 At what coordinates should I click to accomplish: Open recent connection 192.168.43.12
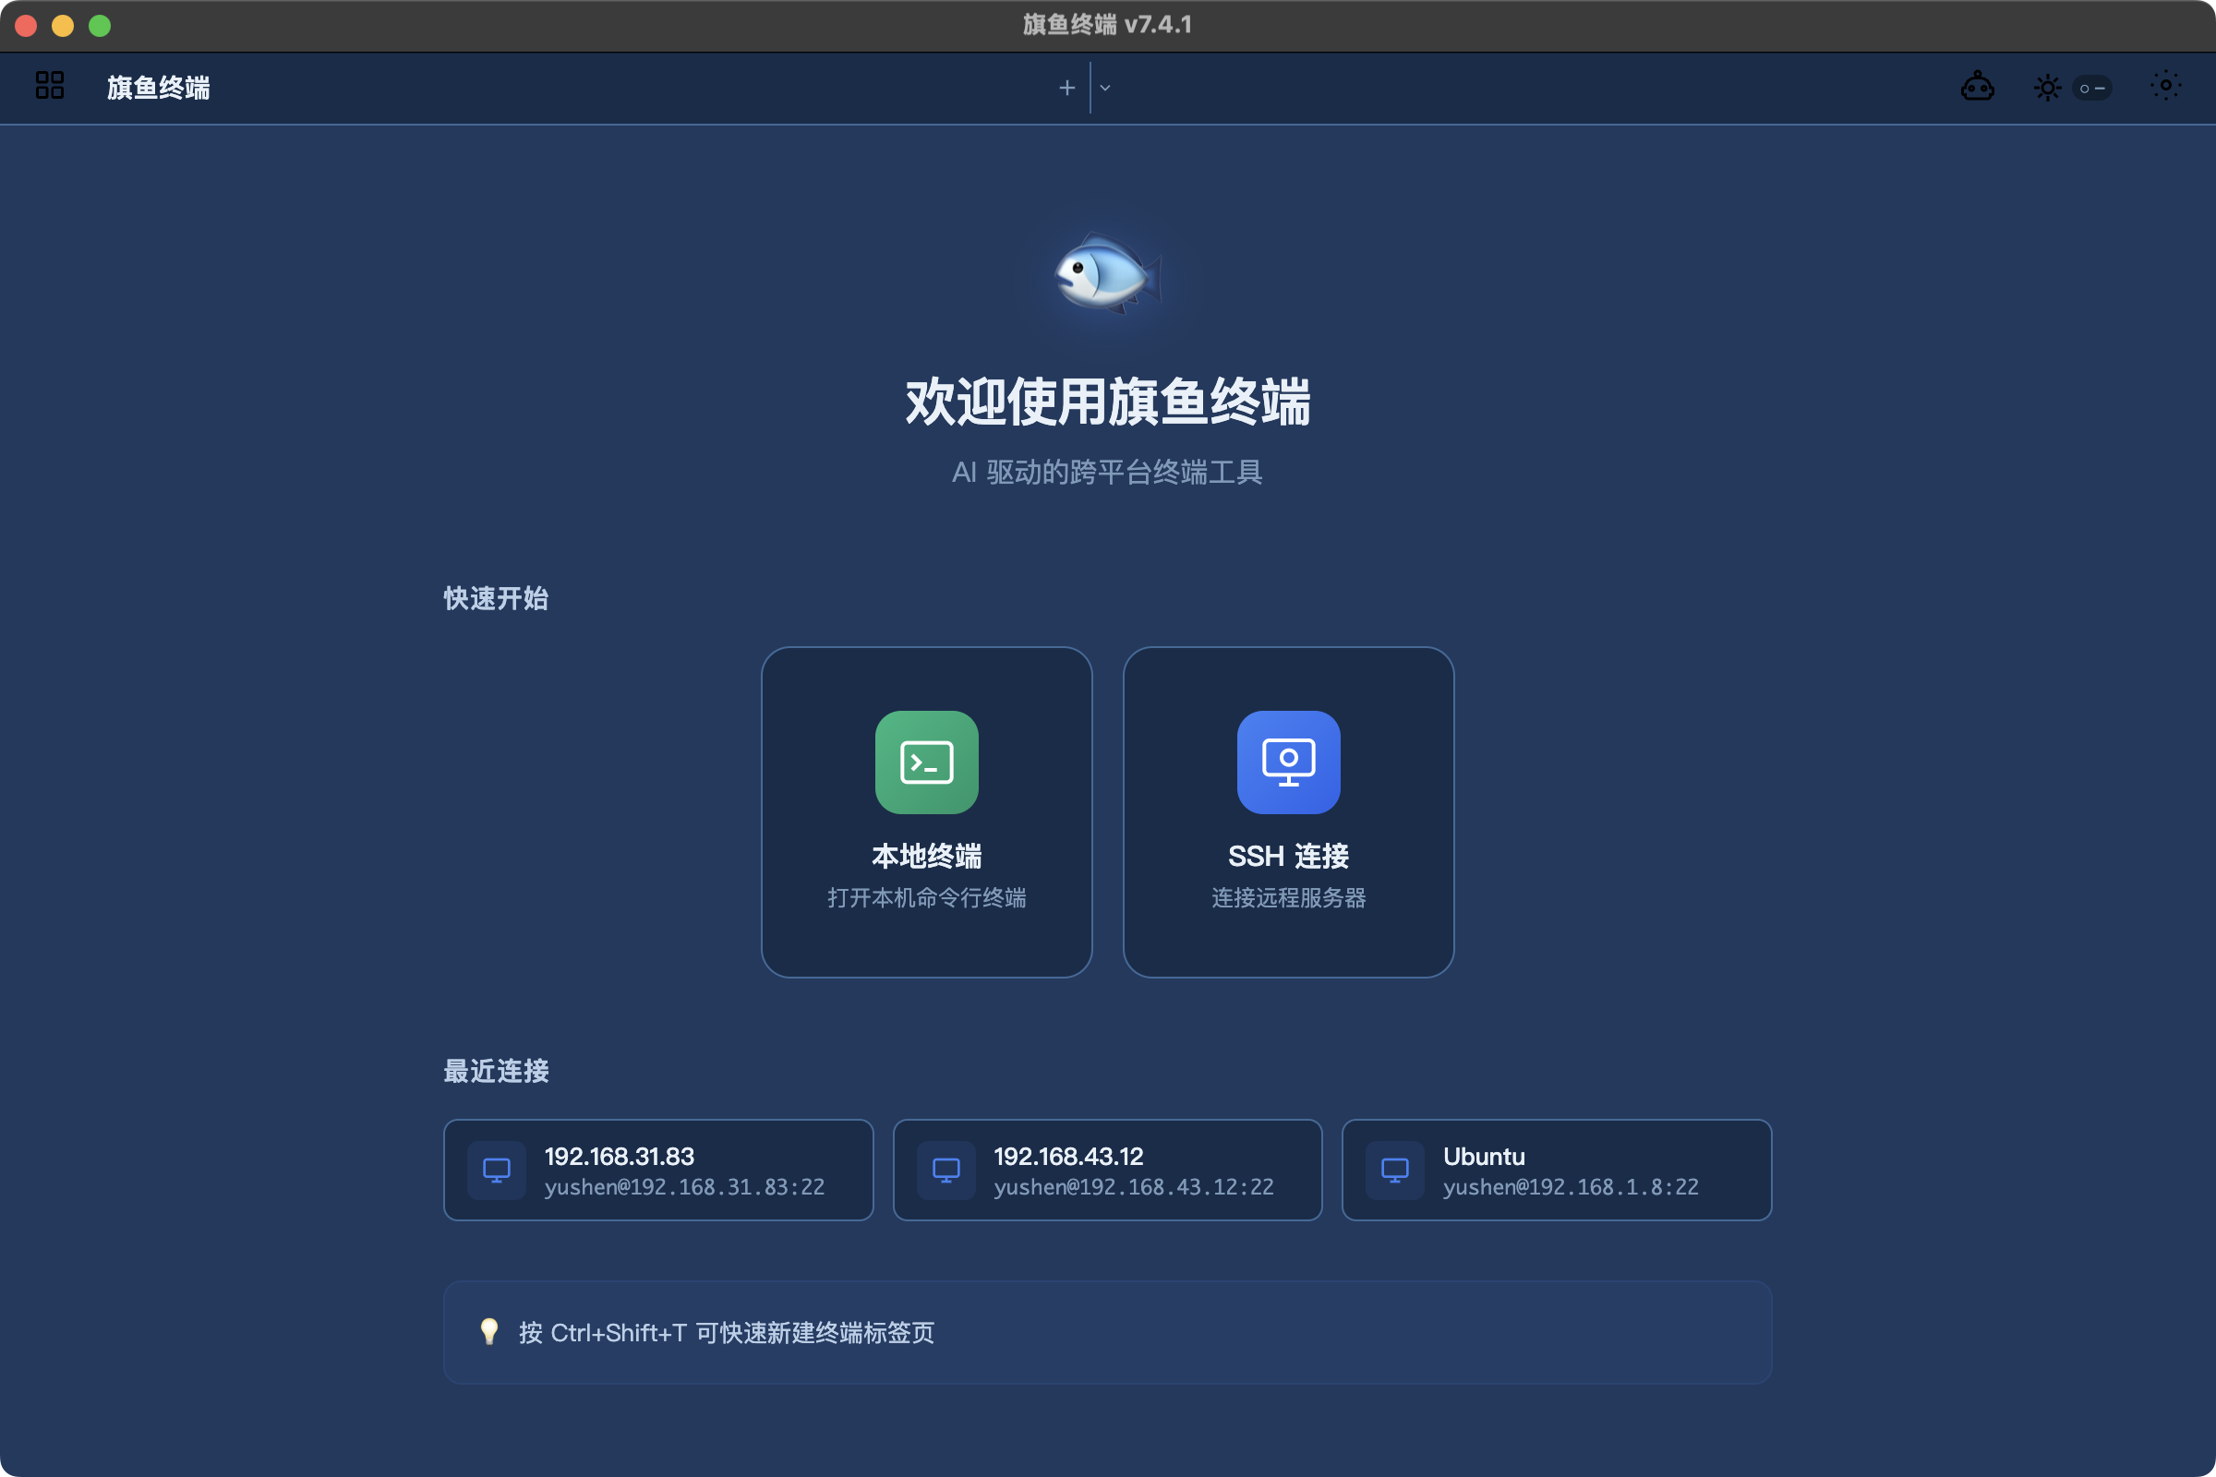click(x=1107, y=1169)
